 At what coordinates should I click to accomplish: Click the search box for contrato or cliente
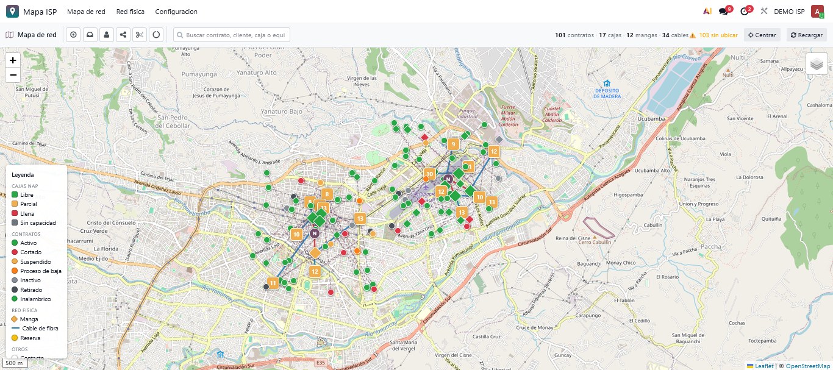[x=232, y=35]
